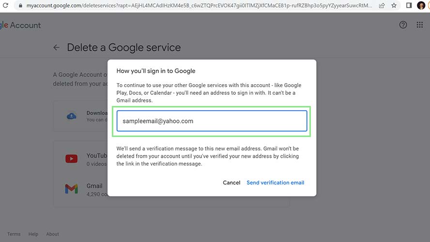Screen dimensions: 430x242
Task: Open the Chrome profile avatar
Action: 421,5
